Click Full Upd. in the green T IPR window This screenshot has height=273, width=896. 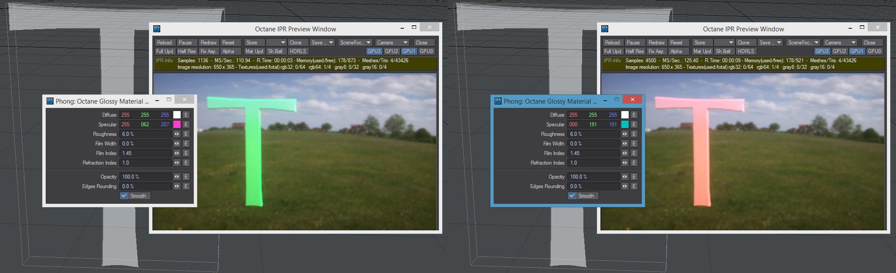(x=165, y=51)
